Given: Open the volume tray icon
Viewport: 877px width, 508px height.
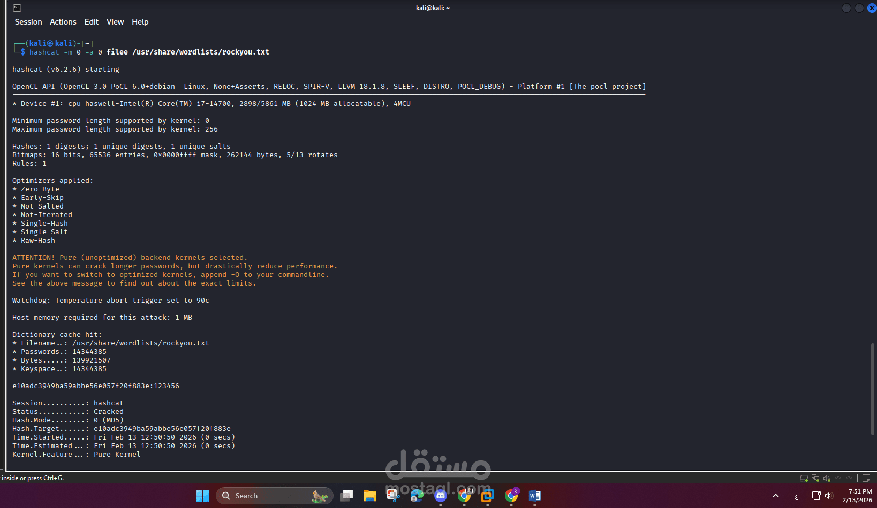Looking at the screenshot, I should tap(829, 496).
